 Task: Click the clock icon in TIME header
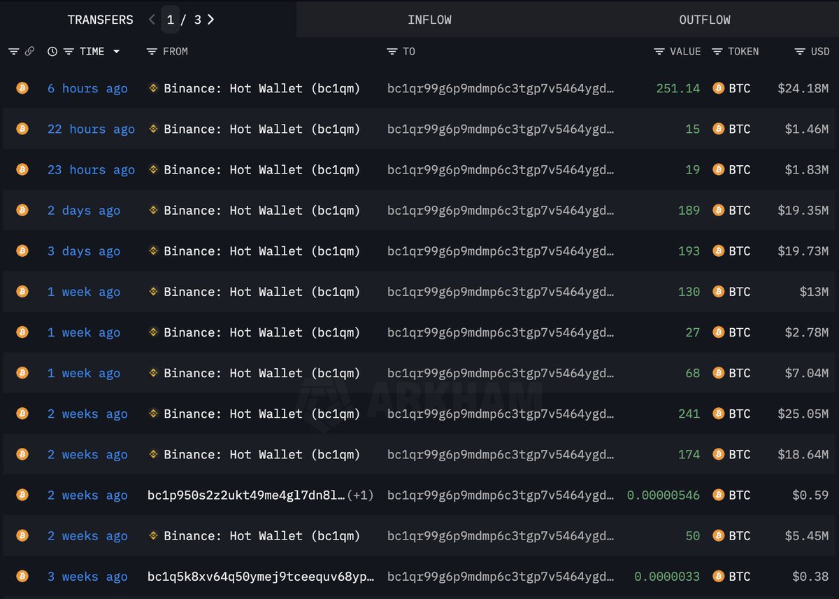coord(52,52)
